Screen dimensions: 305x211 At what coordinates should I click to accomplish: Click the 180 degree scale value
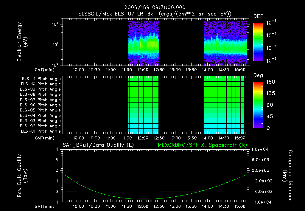click(270, 82)
